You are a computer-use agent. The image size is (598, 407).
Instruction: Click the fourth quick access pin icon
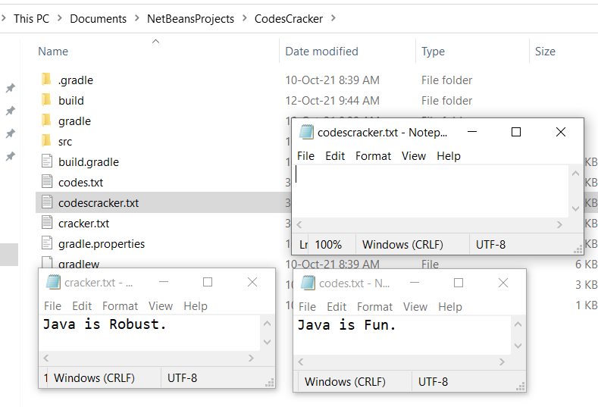11,156
